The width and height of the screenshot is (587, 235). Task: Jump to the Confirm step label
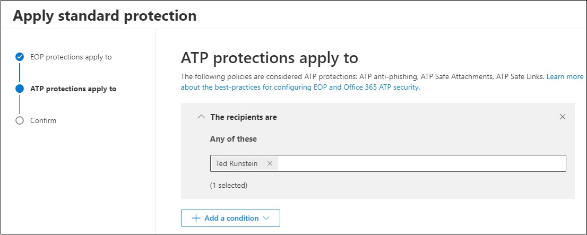click(44, 120)
